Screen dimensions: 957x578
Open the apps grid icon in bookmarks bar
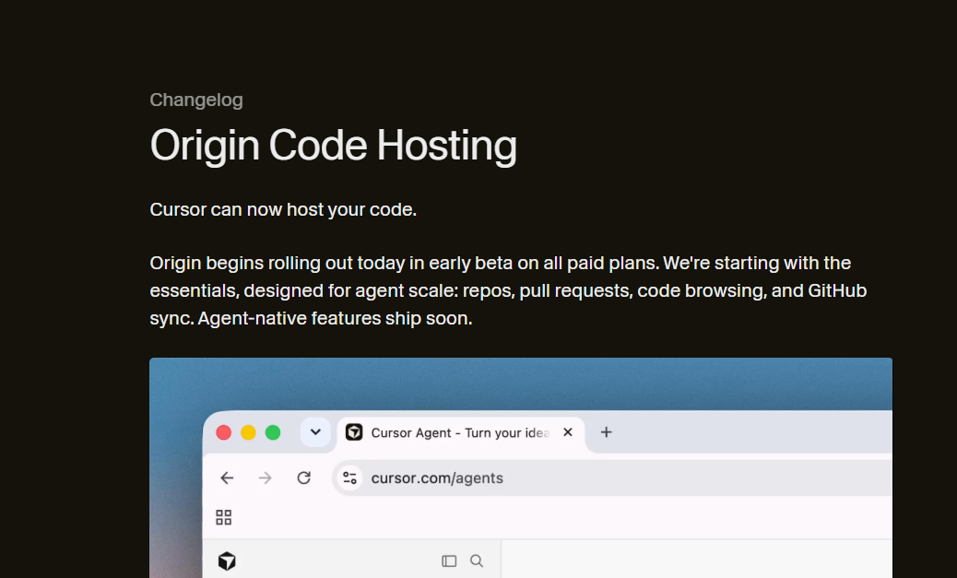point(224,517)
